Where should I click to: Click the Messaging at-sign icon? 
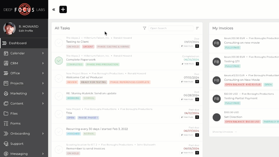(6, 154)
